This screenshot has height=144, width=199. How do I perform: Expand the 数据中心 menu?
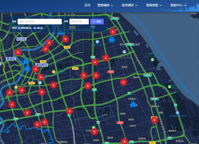click(x=178, y=5)
